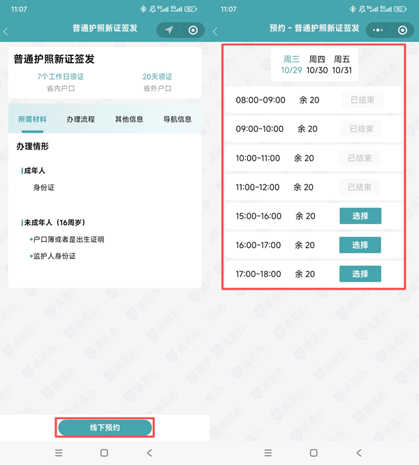
Task: Tap the location arrow icon in left header
Action: pyautogui.click(x=169, y=30)
